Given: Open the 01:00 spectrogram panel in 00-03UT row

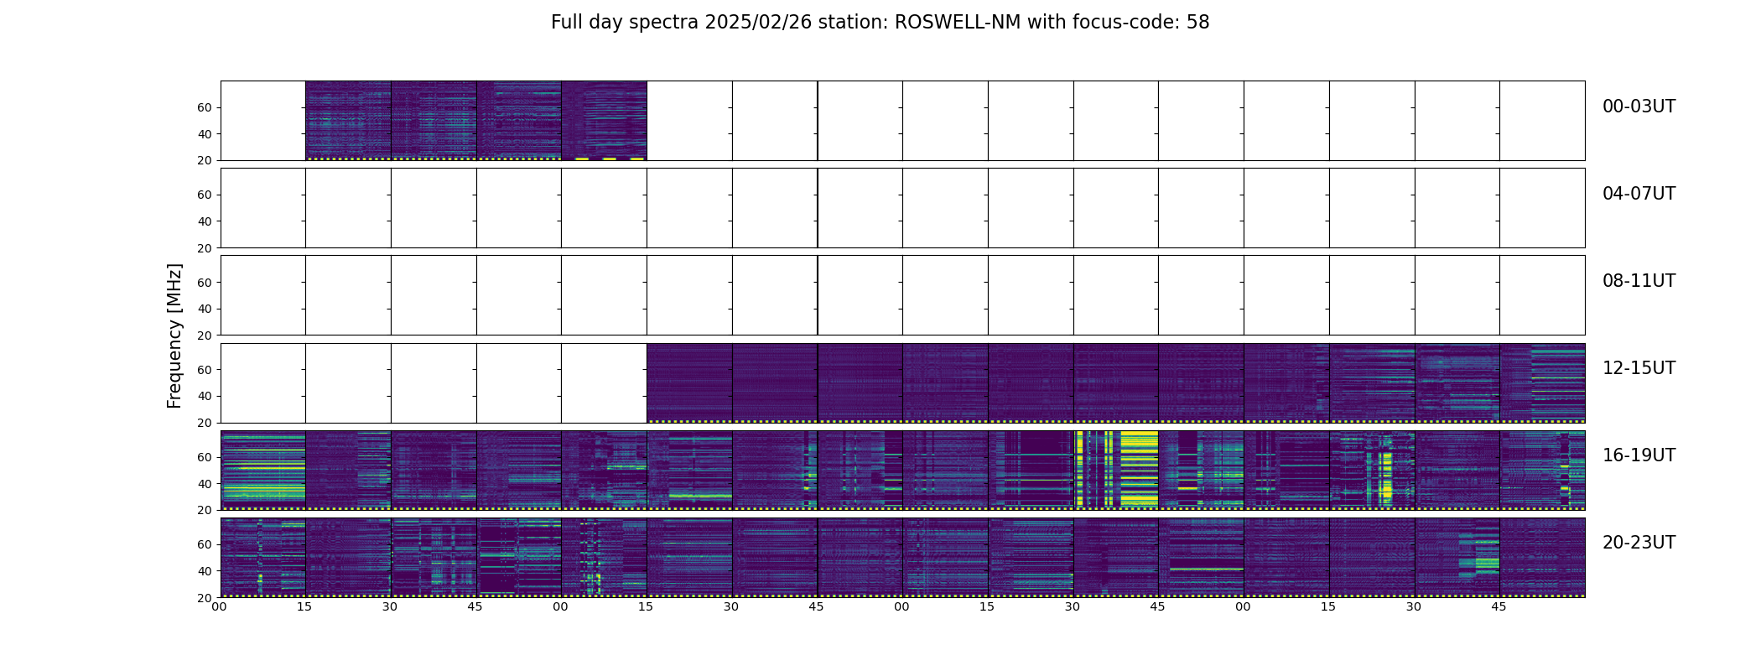Looking at the screenshot, I should coord(604,121).
